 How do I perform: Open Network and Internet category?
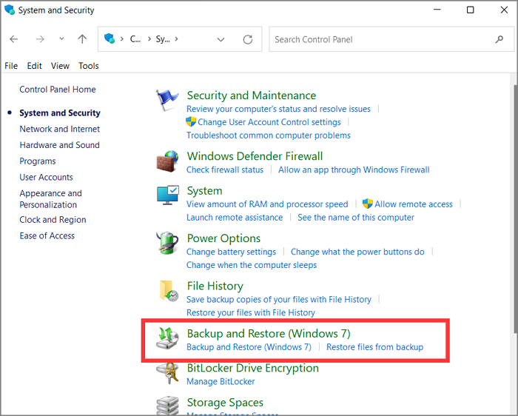pos(59,129)
